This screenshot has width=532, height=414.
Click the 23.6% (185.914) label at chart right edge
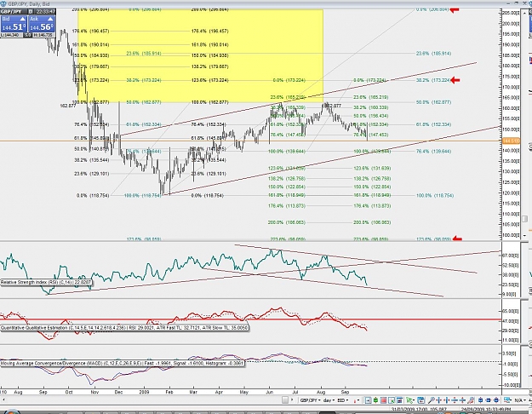433,54
